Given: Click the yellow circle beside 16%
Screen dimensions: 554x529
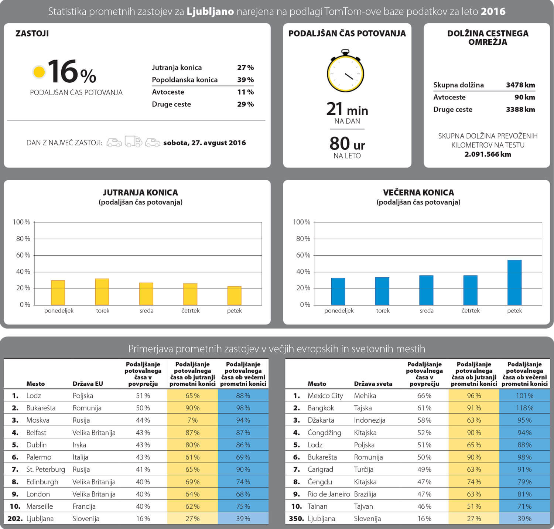Looking at the screenshot, I should 39,72.
